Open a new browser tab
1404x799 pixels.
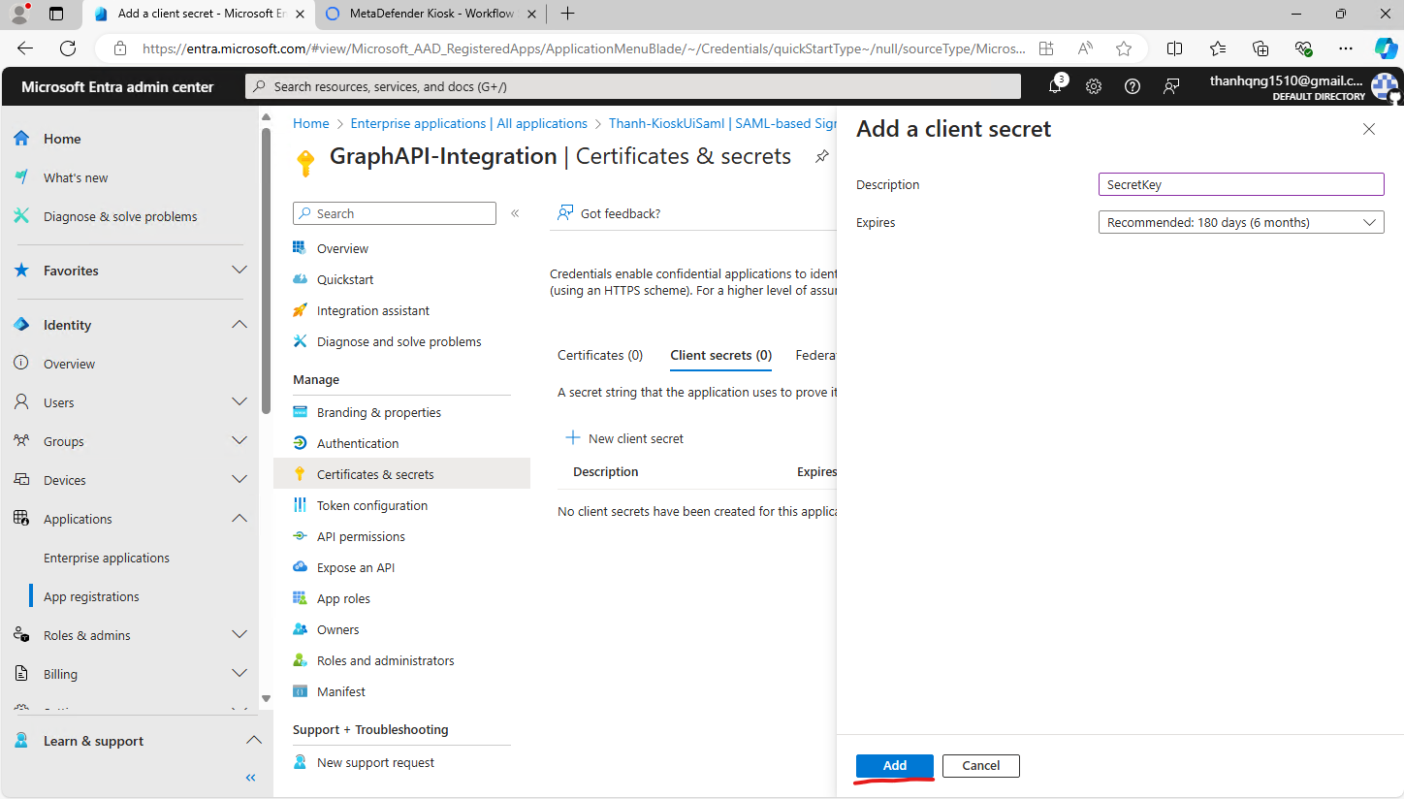pos(567,14)
